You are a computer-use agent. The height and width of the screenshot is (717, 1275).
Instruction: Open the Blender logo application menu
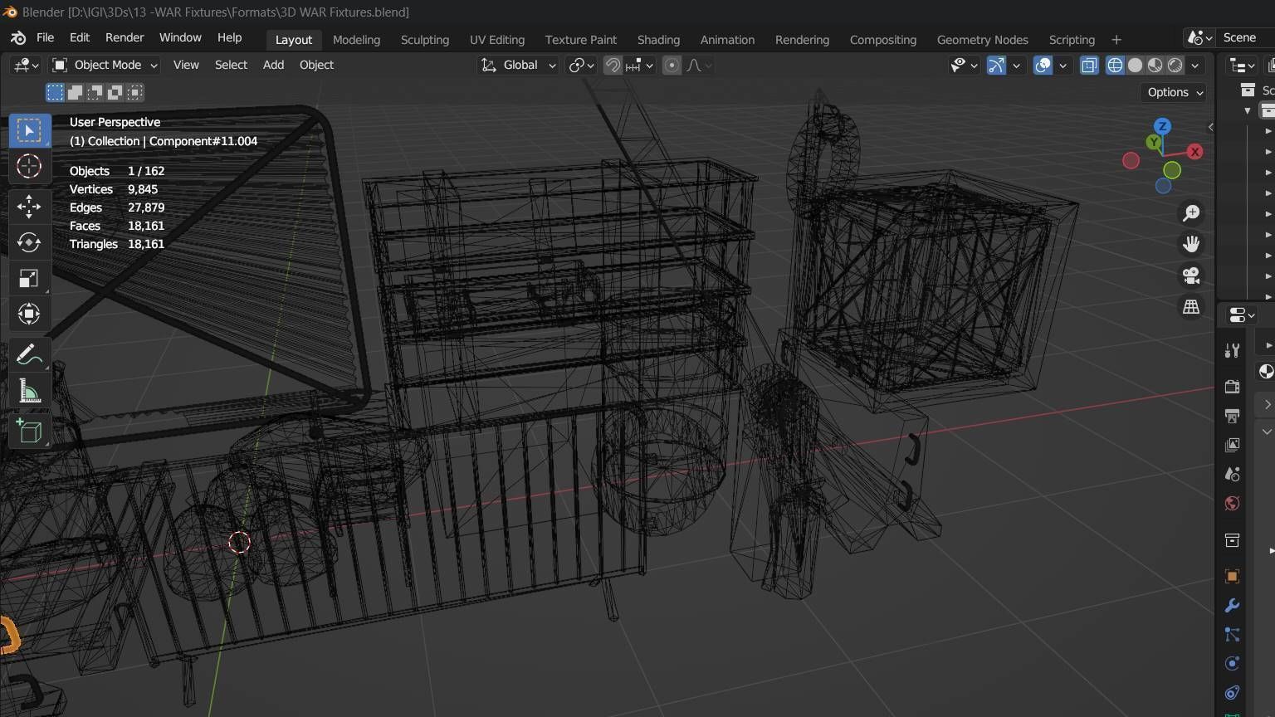pyautogui.click(x=18, y=38)
